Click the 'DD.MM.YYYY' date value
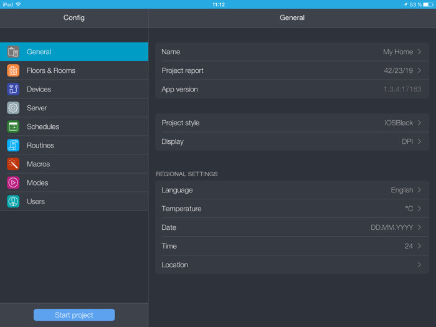This screenshot has width=436, height=327. click(392, 227)
